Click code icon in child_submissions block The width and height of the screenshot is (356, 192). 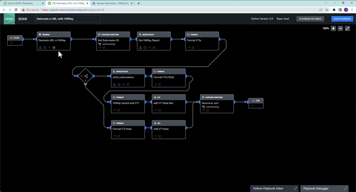coord(123,84)
